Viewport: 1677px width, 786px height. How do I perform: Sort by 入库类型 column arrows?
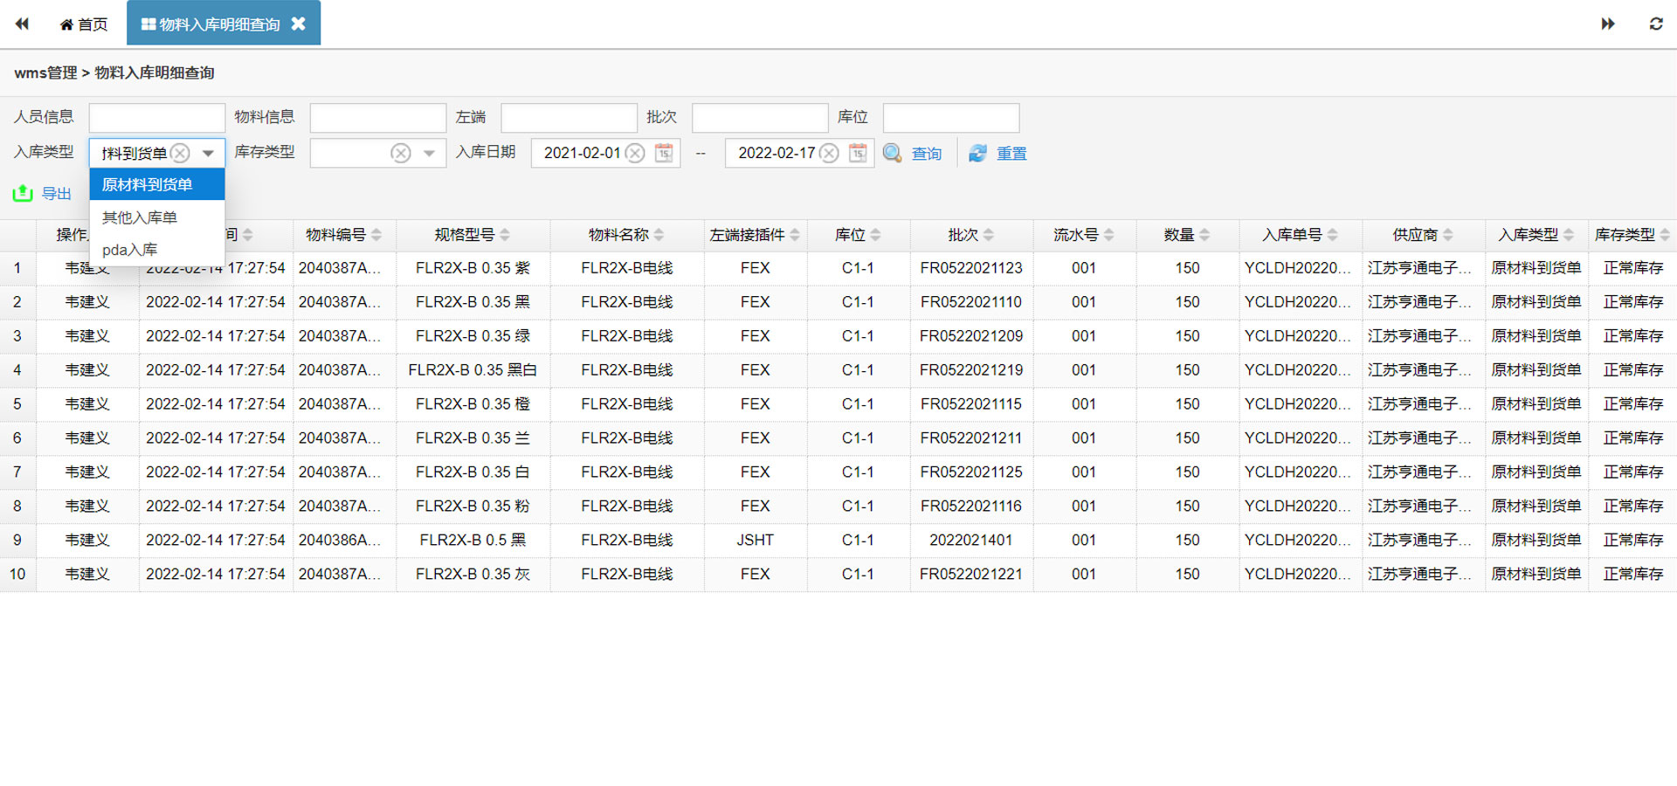coord(1569,235)
